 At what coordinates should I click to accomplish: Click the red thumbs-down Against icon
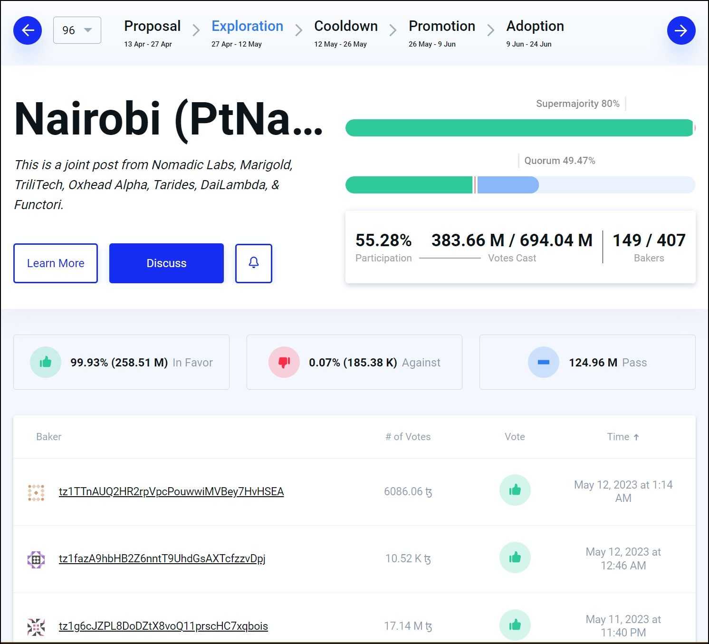coord(284,362)
